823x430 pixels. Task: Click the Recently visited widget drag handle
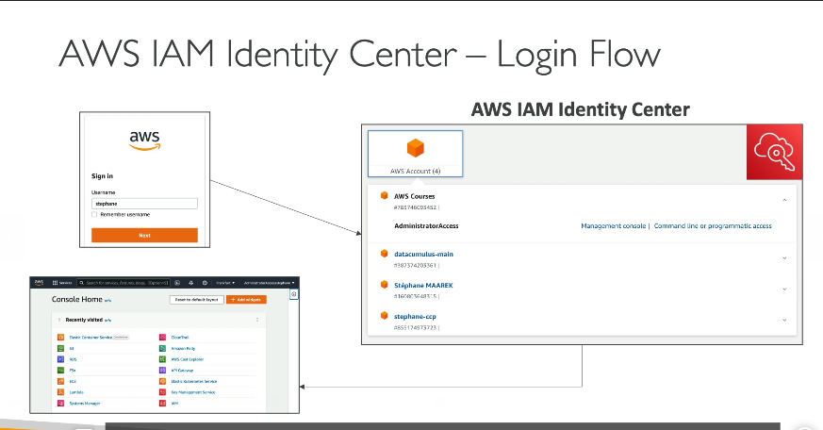(59, 320)
